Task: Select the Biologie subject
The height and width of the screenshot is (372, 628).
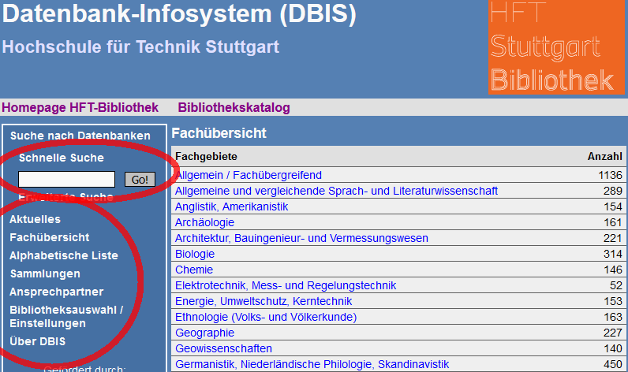Action: click(x=195, y=254)
